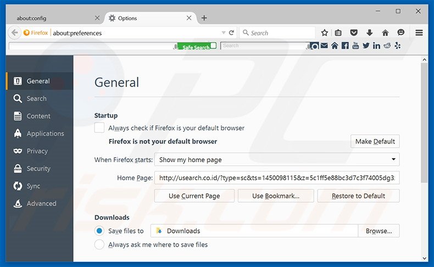Screen dimensions: 434x267
Task: Open the Advanced preferences category
Action: (x=40, y=203)
